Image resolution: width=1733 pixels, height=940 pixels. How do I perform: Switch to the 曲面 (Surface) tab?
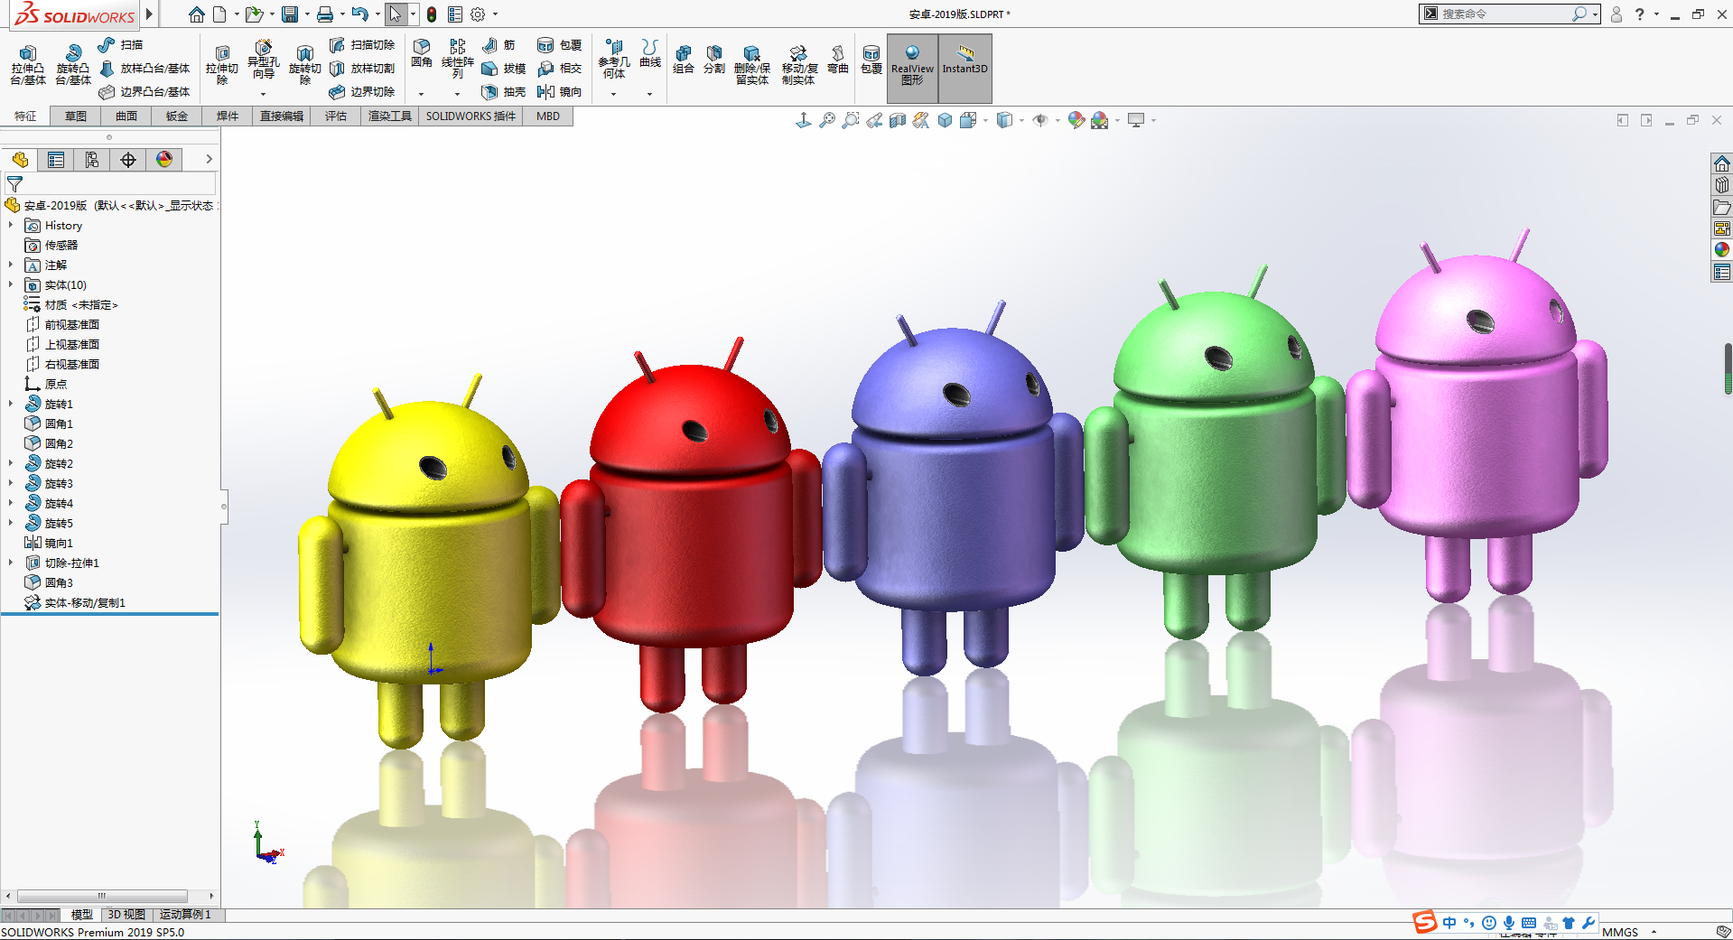coord(126,116)
